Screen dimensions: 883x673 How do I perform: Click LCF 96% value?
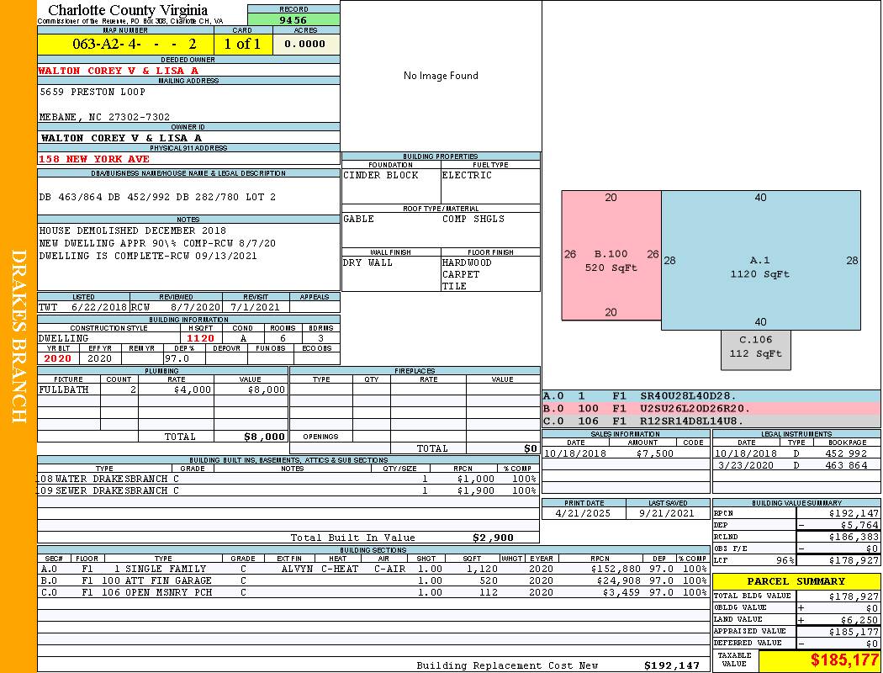[x=785, y=560]
